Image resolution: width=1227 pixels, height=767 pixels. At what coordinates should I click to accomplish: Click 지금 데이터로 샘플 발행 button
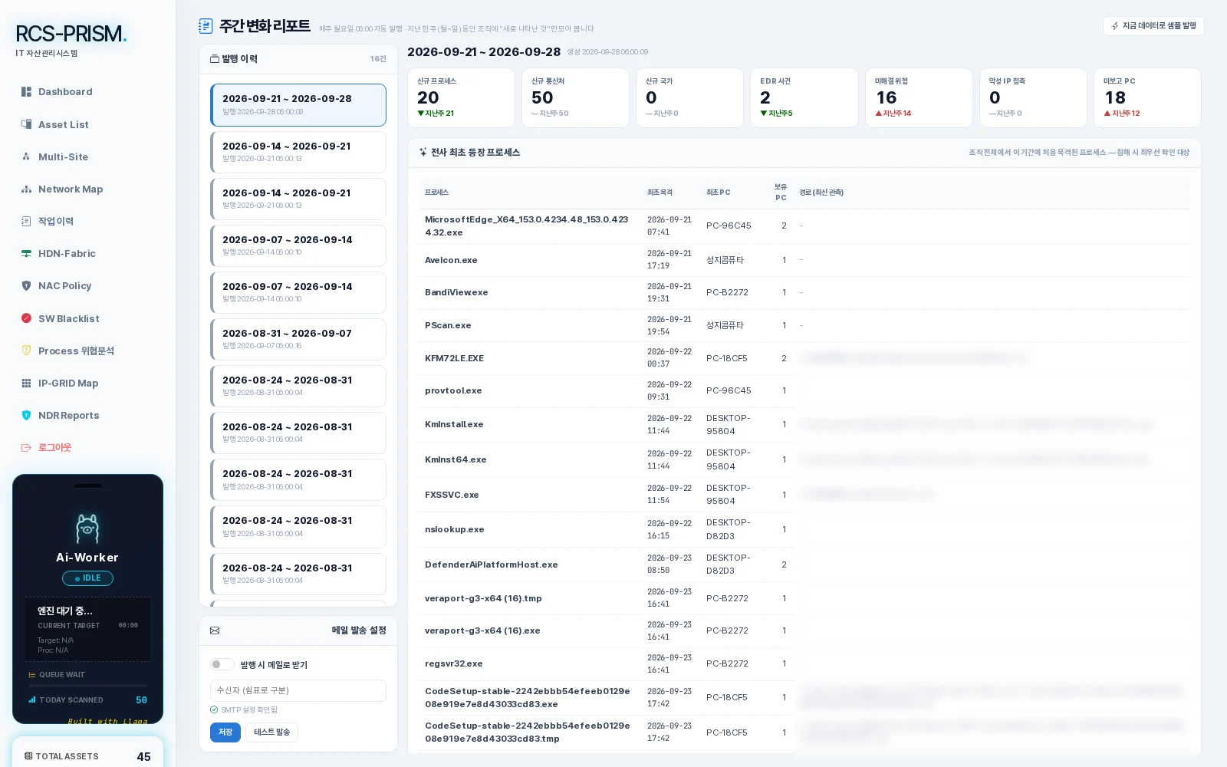pyautogui.click(x=1153, y=26)
